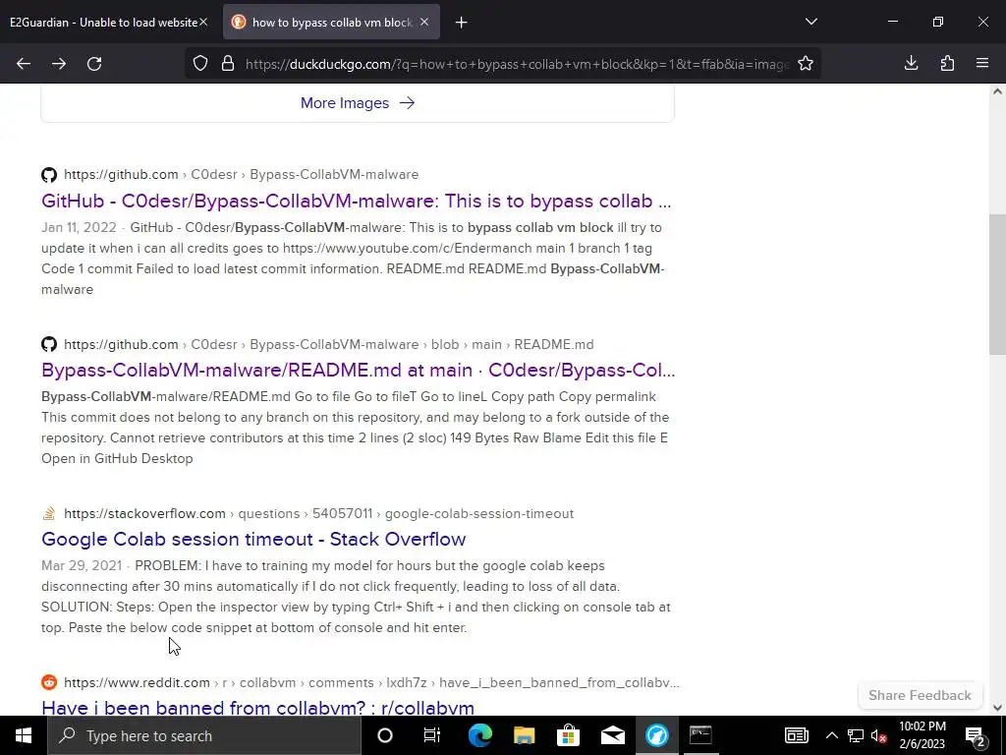The height and width of the screenshot is (755, 1006).
Task: Open the Firefox application menu
Action: coord(982,64)
